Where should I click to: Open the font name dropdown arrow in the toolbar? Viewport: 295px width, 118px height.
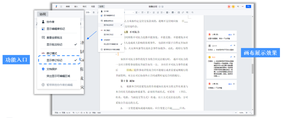coord(133,13)
